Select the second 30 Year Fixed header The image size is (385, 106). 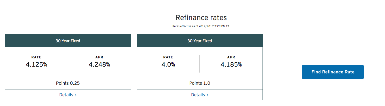[x=200, y=41]
